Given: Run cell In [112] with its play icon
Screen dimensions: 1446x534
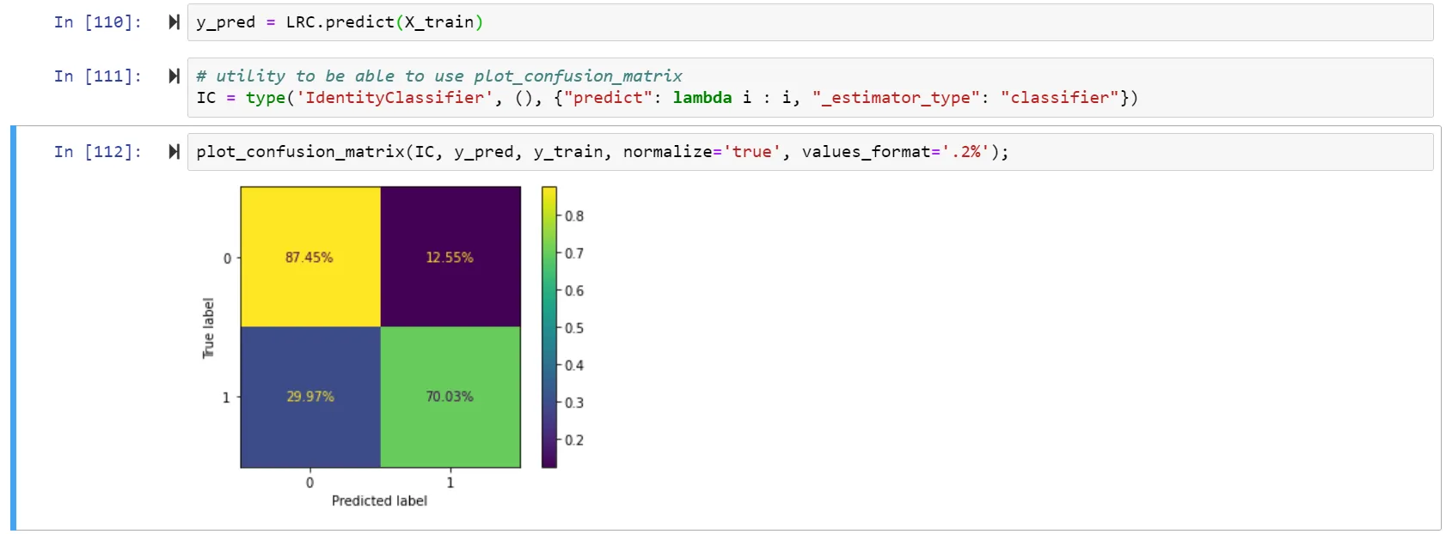Looking at the screenshot, I should (x=174, y=152).
